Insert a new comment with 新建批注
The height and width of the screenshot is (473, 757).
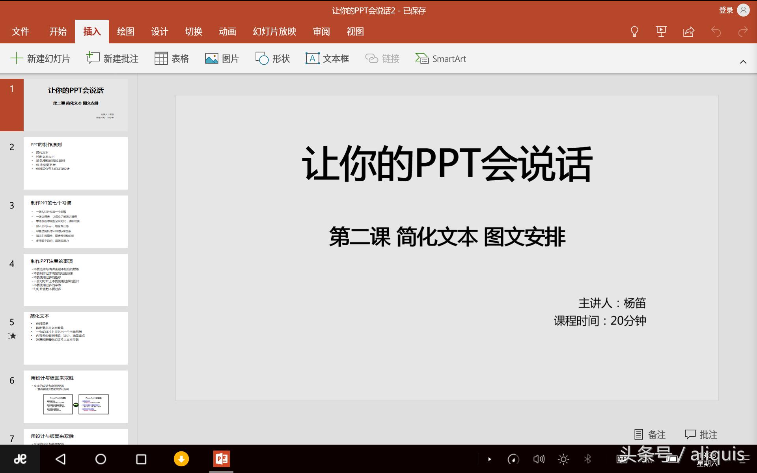(112, 58)
